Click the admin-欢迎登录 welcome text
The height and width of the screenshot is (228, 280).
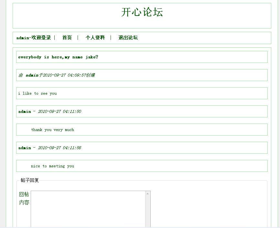click(34, 38)
